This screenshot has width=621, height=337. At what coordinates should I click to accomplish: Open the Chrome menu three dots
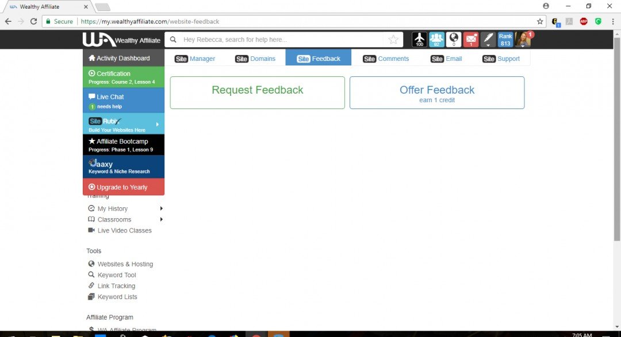click(613, 21)
